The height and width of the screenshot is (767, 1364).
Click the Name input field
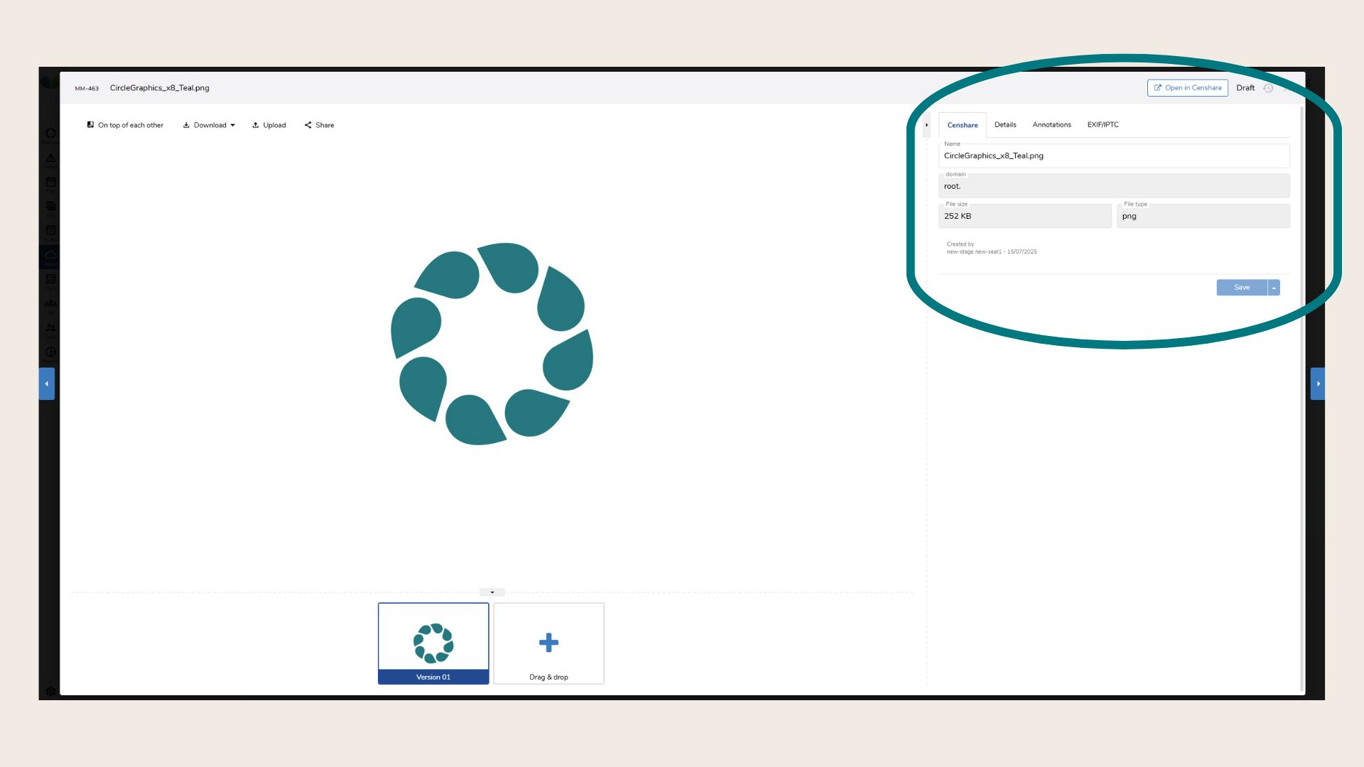click(x=1113, y=156)
